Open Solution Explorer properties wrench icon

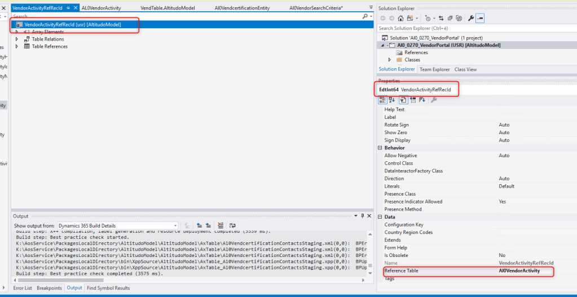coord(470,19)
